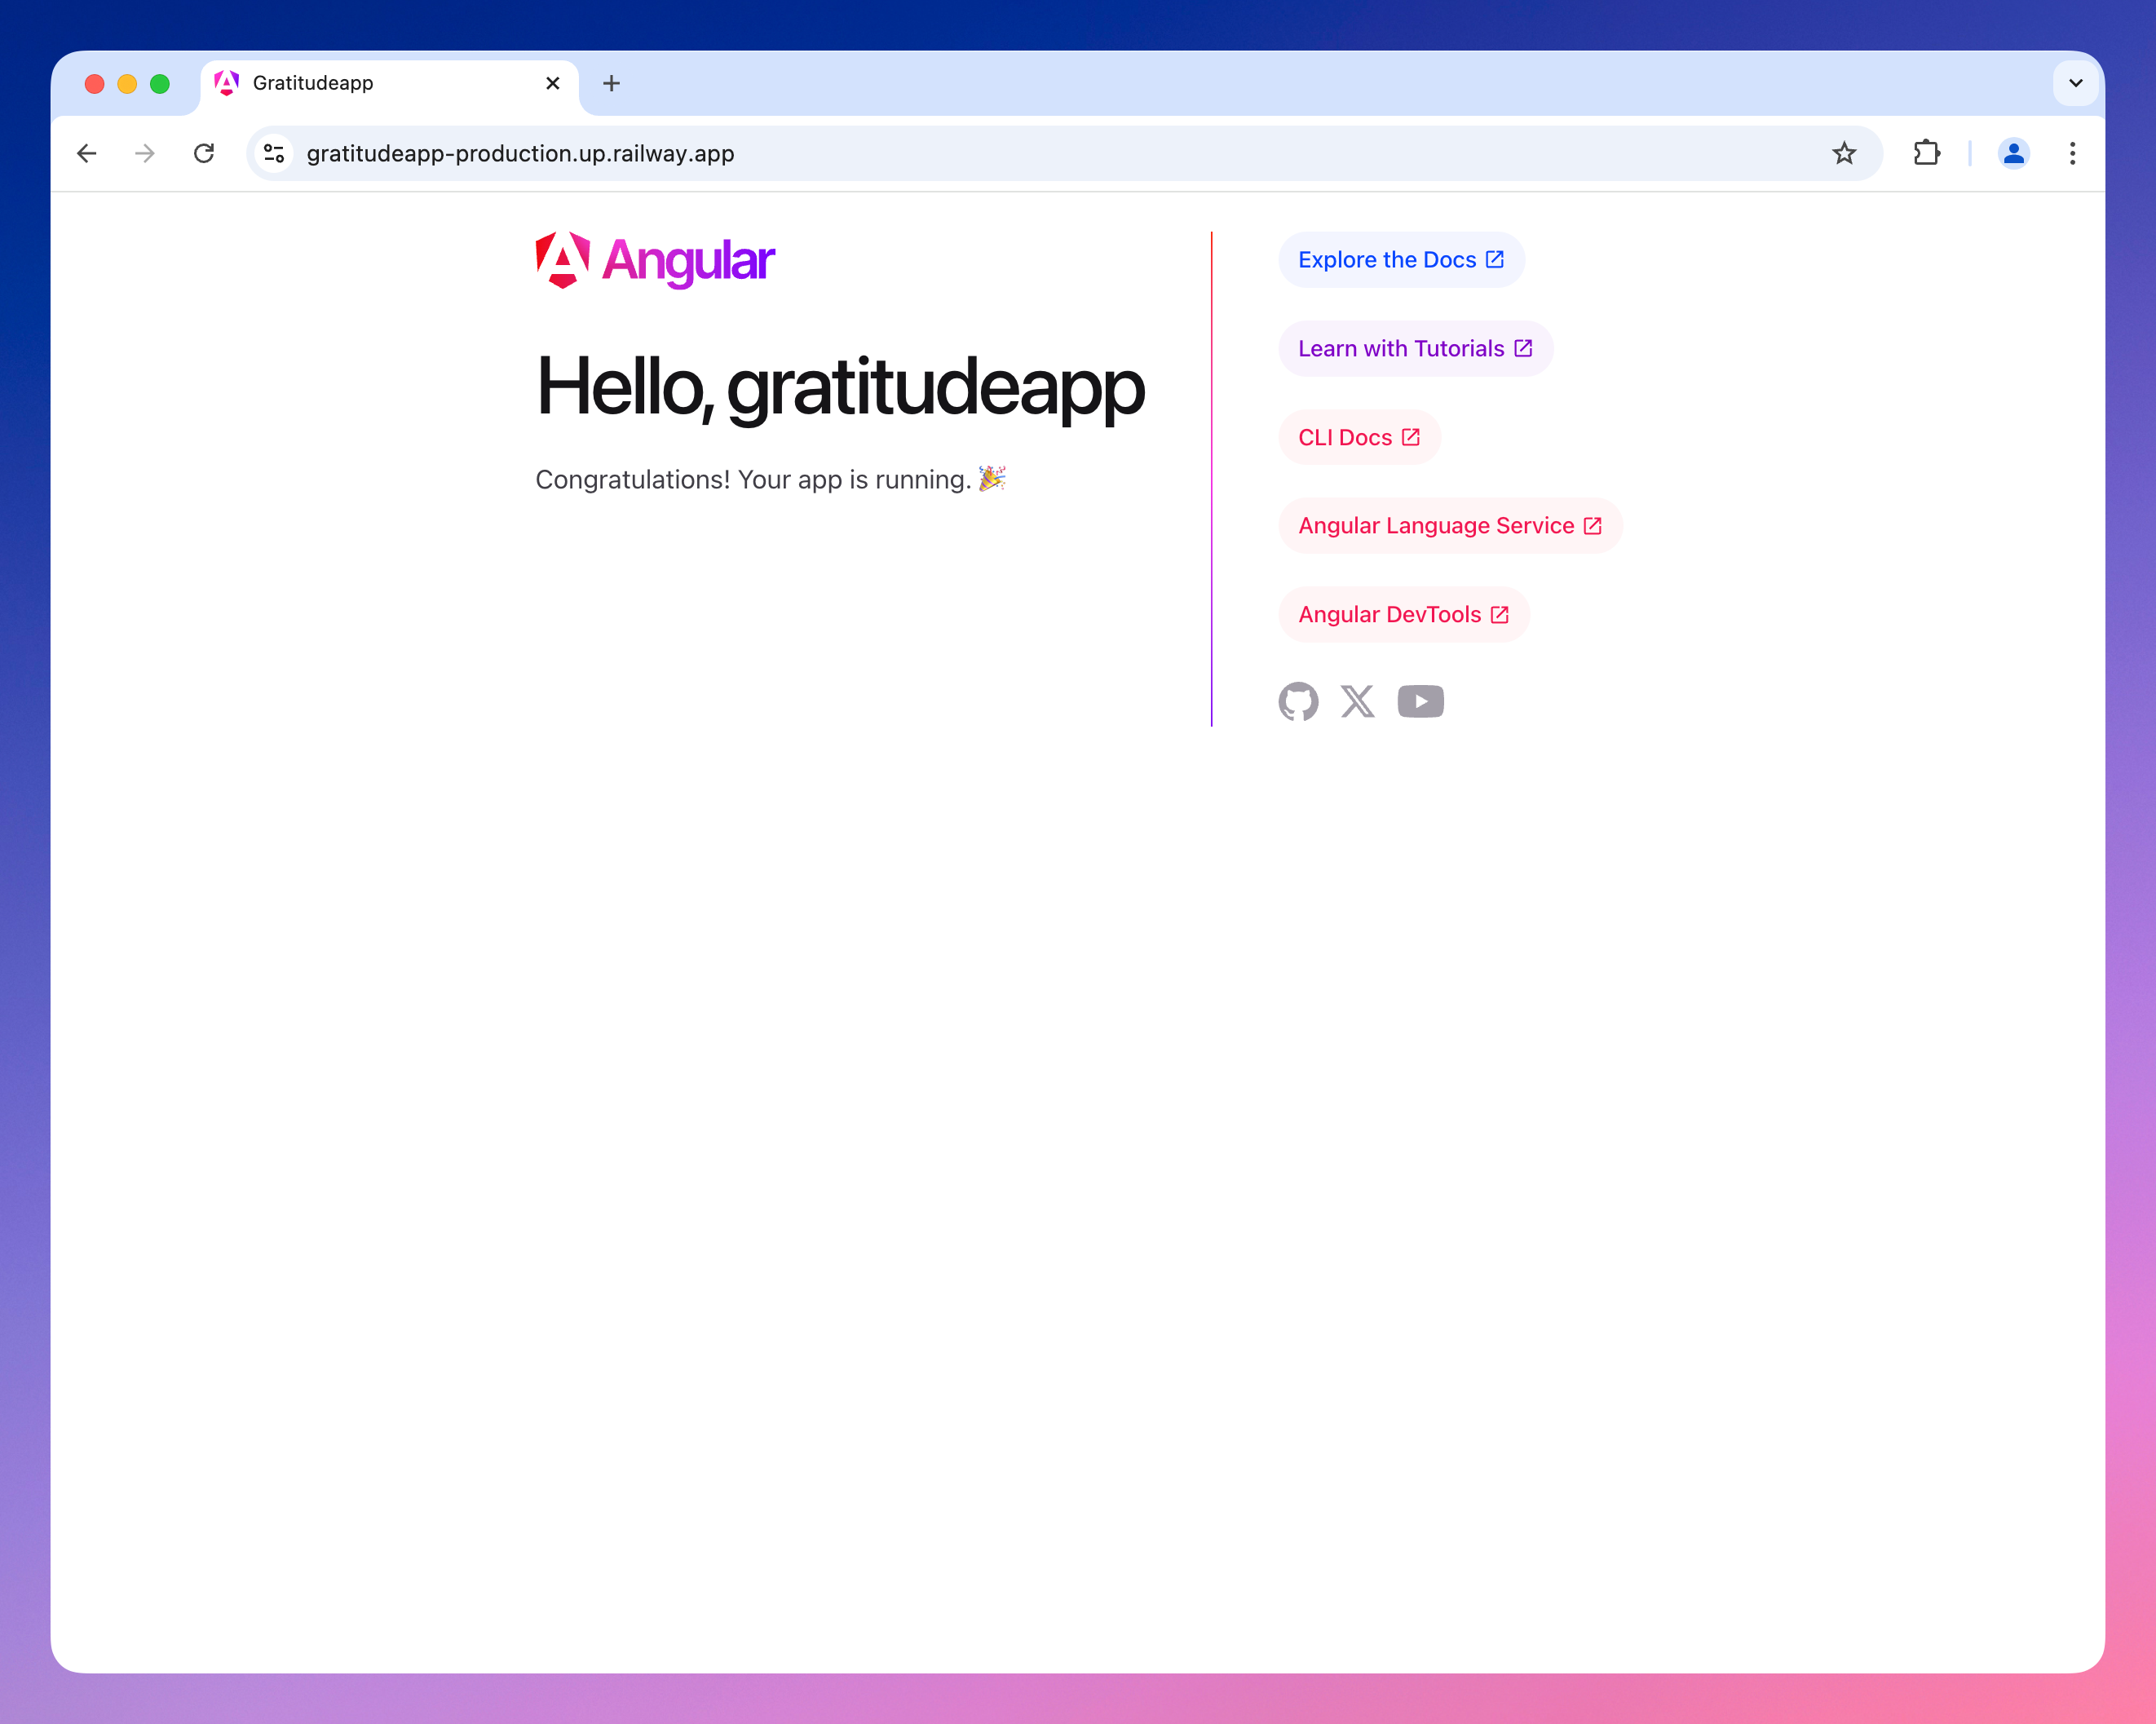Click the Angular logo
Viewport: 2156px width, 1724px height.
click(655, 260)
